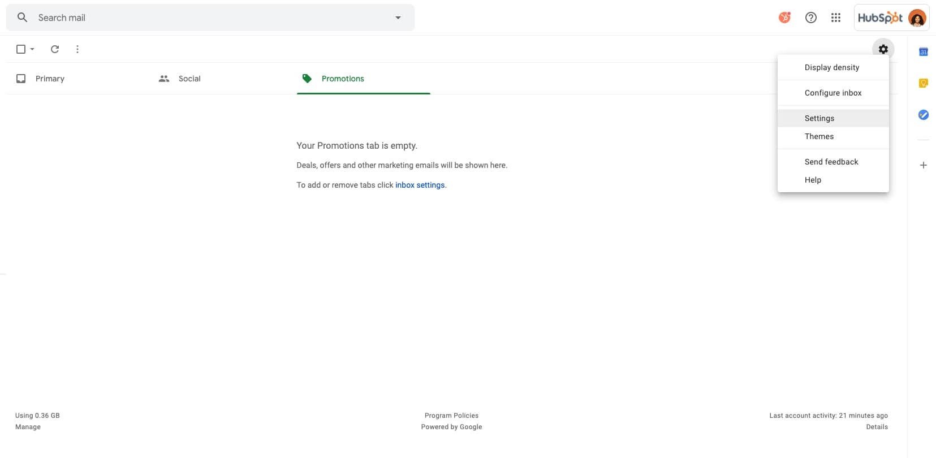Open Themes from the gear menu
936x458 pixels.
tap(833, 136)
